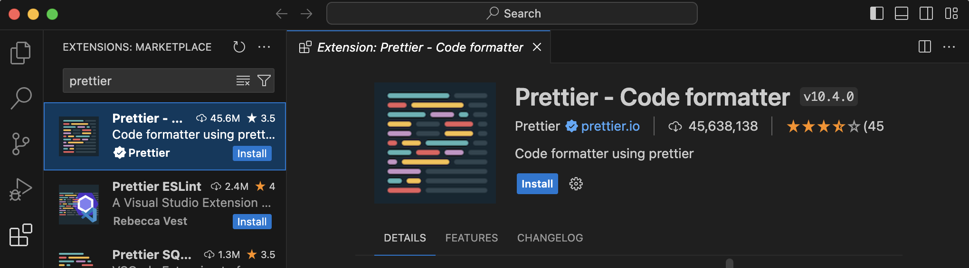This screenshot has width=969, height=268.
Task: Go back with the navigation arrow
Action: click(x=282, y=14)
